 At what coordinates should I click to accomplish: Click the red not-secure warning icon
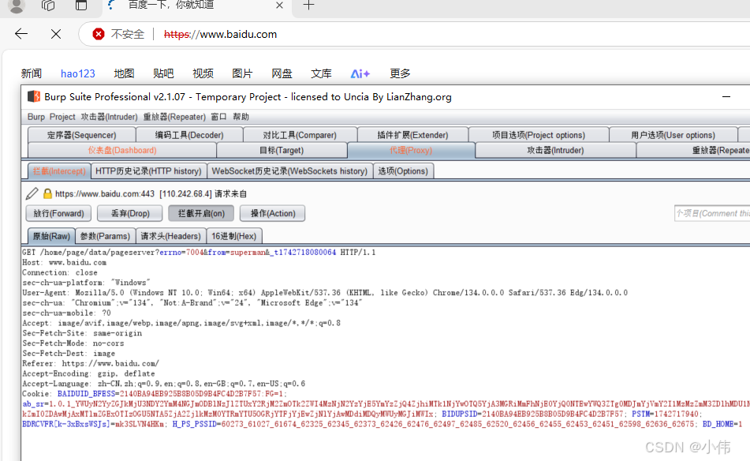pos(99,34)
